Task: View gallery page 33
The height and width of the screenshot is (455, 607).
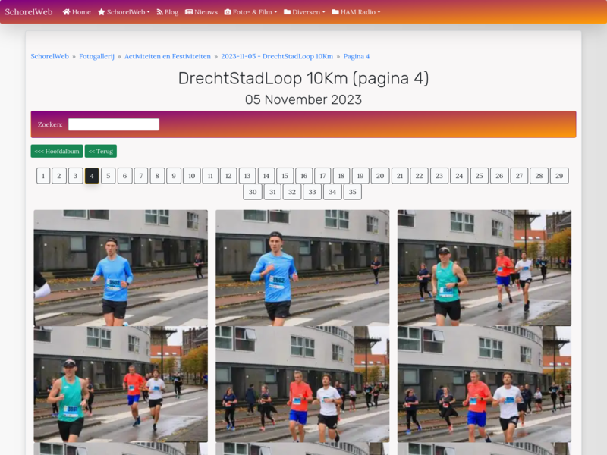Action: tap(312, 192)
